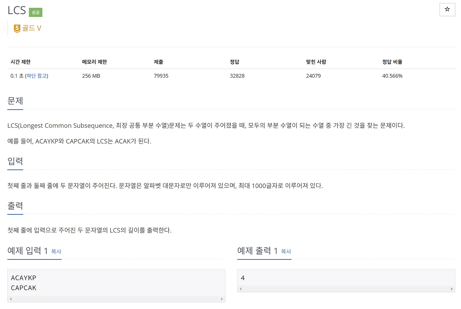Click the accepted count 32828
461x309 pixels.
pos(237,76)
